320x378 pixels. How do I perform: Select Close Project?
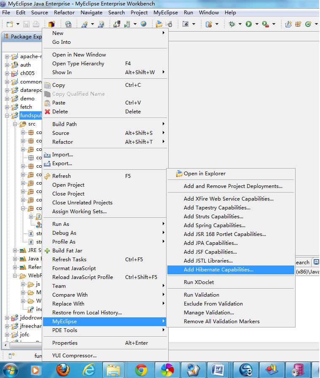click(105, 194)
